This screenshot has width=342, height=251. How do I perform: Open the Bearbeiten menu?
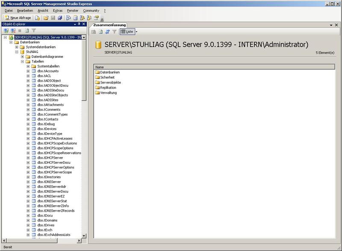25,11
